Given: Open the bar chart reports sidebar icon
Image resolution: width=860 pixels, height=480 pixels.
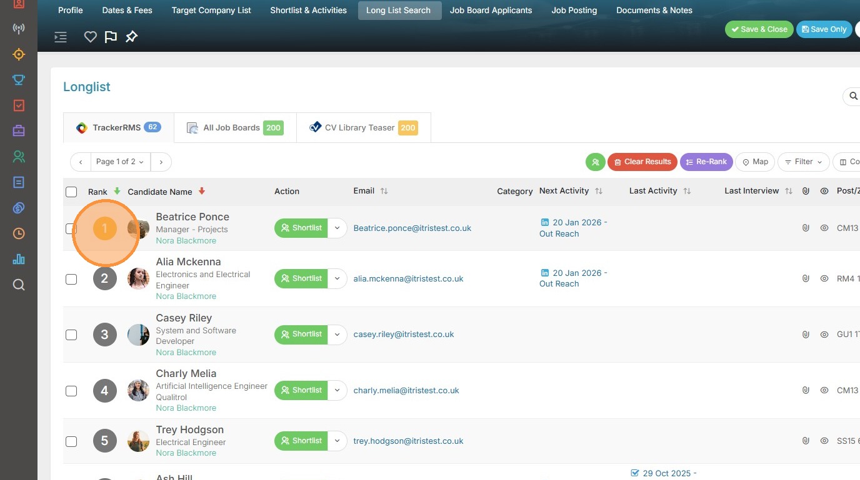Looking at the screenshot, I should pyautogui.click(x=19, y=259).
